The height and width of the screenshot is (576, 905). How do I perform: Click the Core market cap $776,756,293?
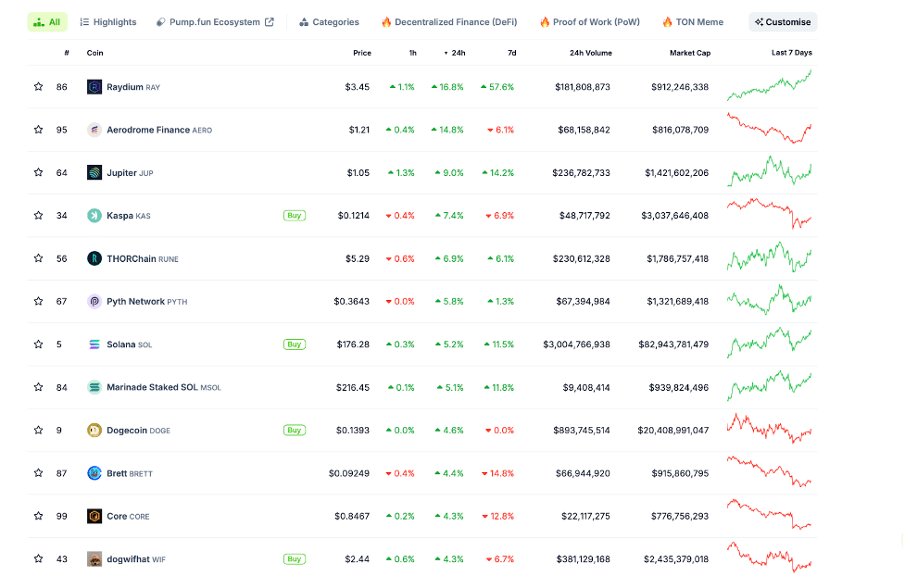click(x=680, y=516)
